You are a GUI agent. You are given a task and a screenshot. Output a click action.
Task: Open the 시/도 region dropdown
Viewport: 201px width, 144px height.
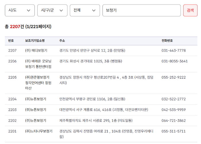[20, 10]
